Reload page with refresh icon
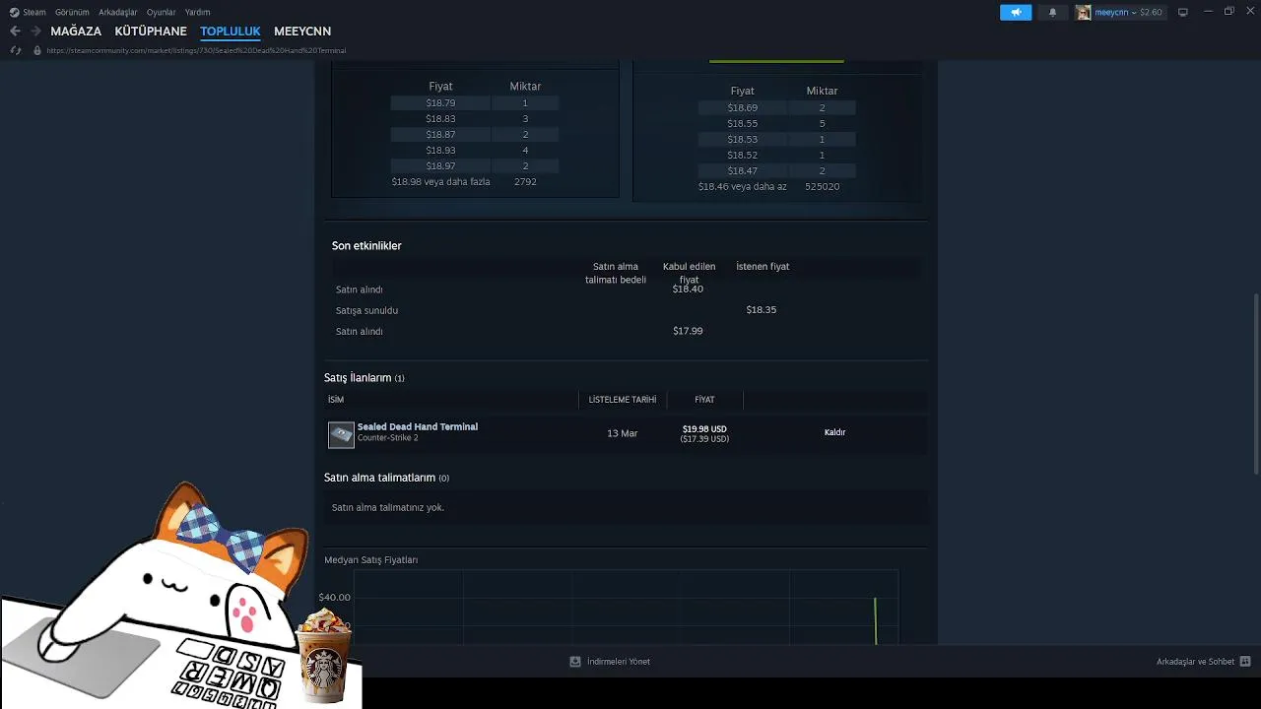Viewport: 1261px width, 709px height. 15,50
